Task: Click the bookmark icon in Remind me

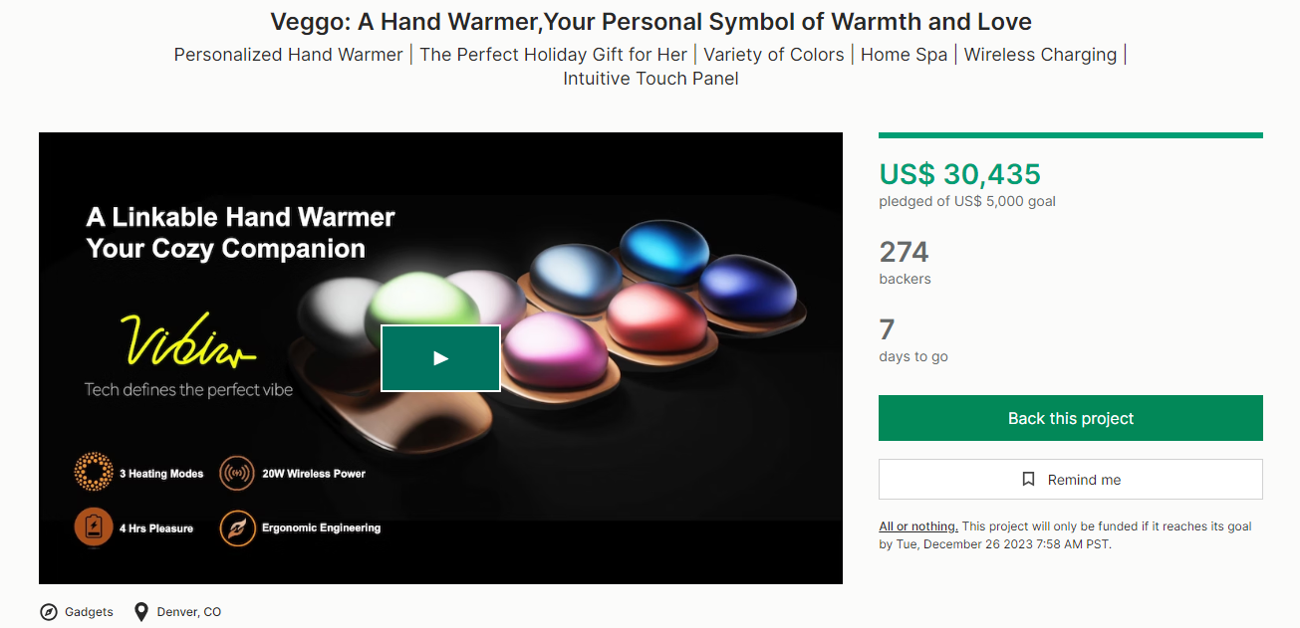Action: (1029, 480)
